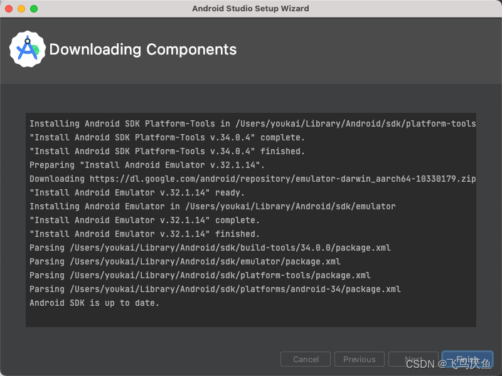
Task: Click the yellow minimize window button
Action: [21, 9]
